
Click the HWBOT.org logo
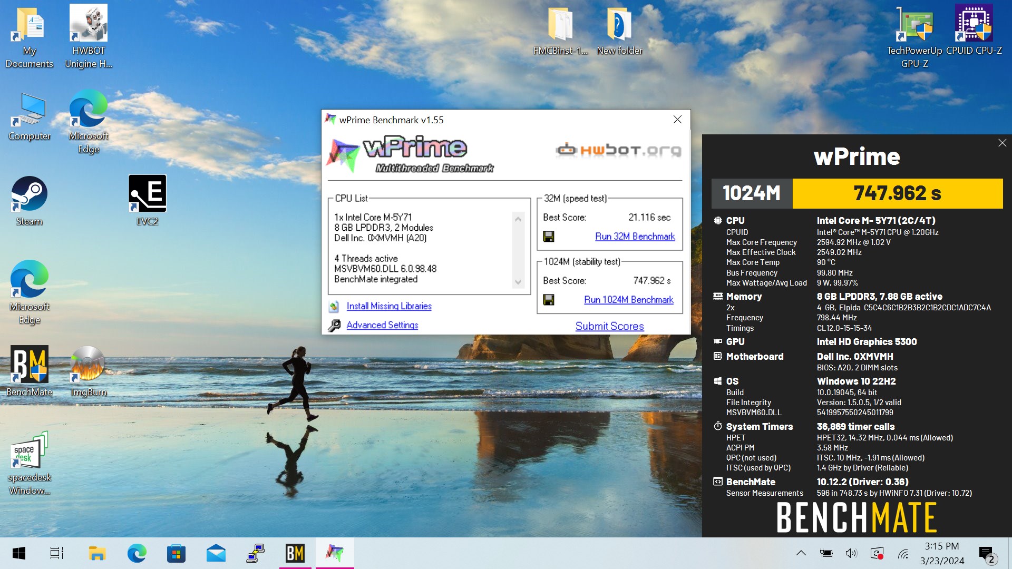pos(619,150)
